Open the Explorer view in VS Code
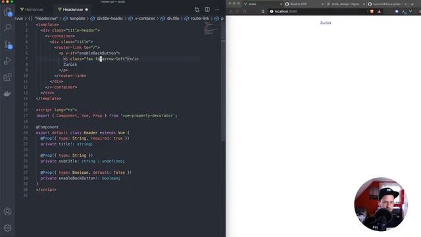Screen dimensions: 421x237 tap(7, 12)
